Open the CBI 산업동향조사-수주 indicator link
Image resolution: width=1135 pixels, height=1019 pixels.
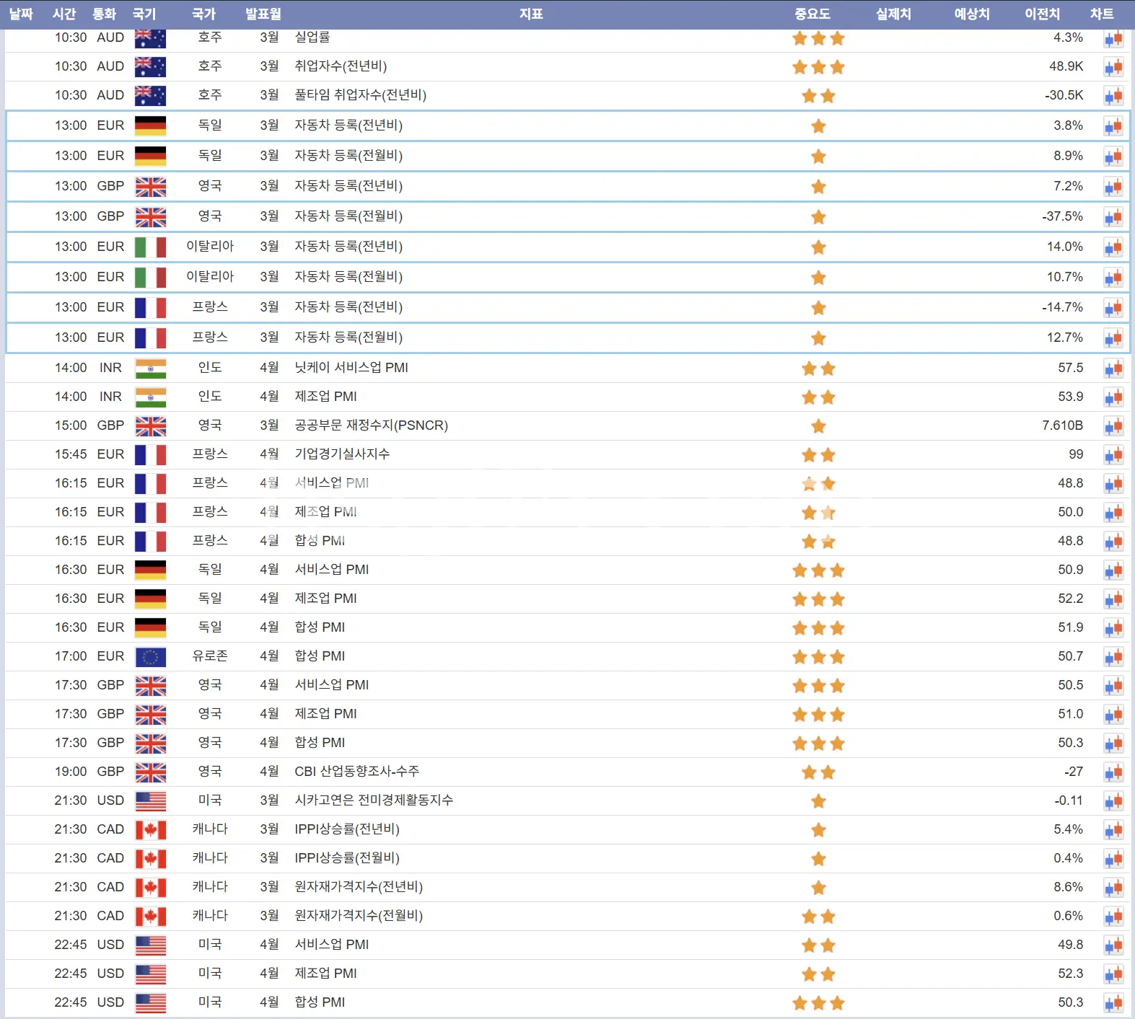356,772
